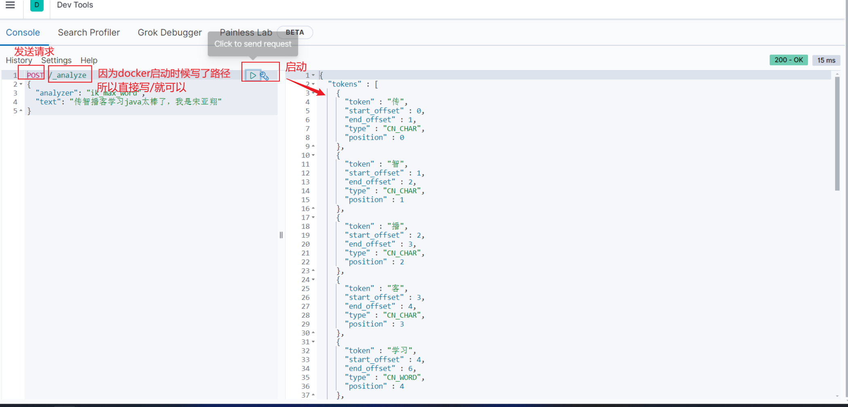Click "start_offset" : 3 line

[x=385, y=298]
